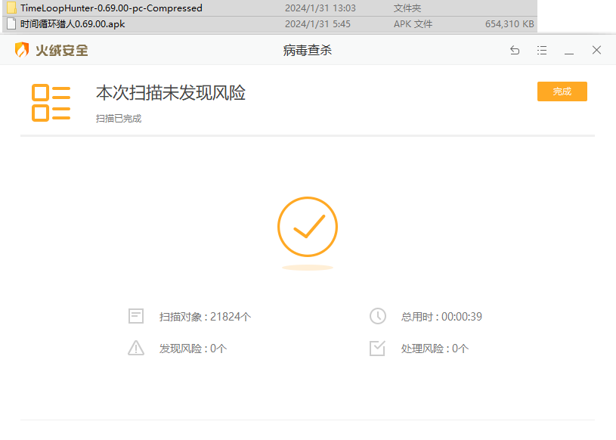This screenshot has width=616, height=440.
Task: Click the large orange checkmark circle
Action: point(307,227)
